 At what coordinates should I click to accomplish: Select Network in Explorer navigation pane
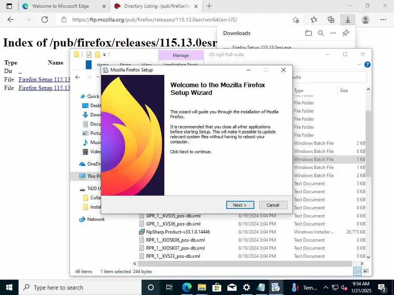[x=92, y=219]
